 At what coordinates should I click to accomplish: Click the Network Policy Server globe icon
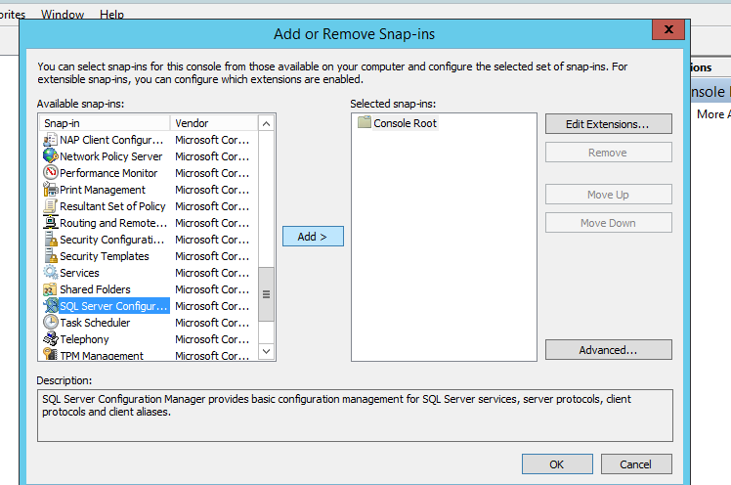click(51, 155)
